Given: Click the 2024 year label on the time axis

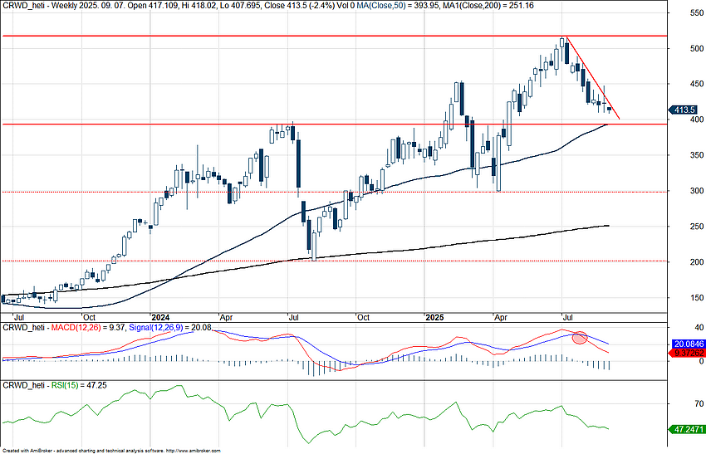Looking at the screenshot, I should click(159, 317).
